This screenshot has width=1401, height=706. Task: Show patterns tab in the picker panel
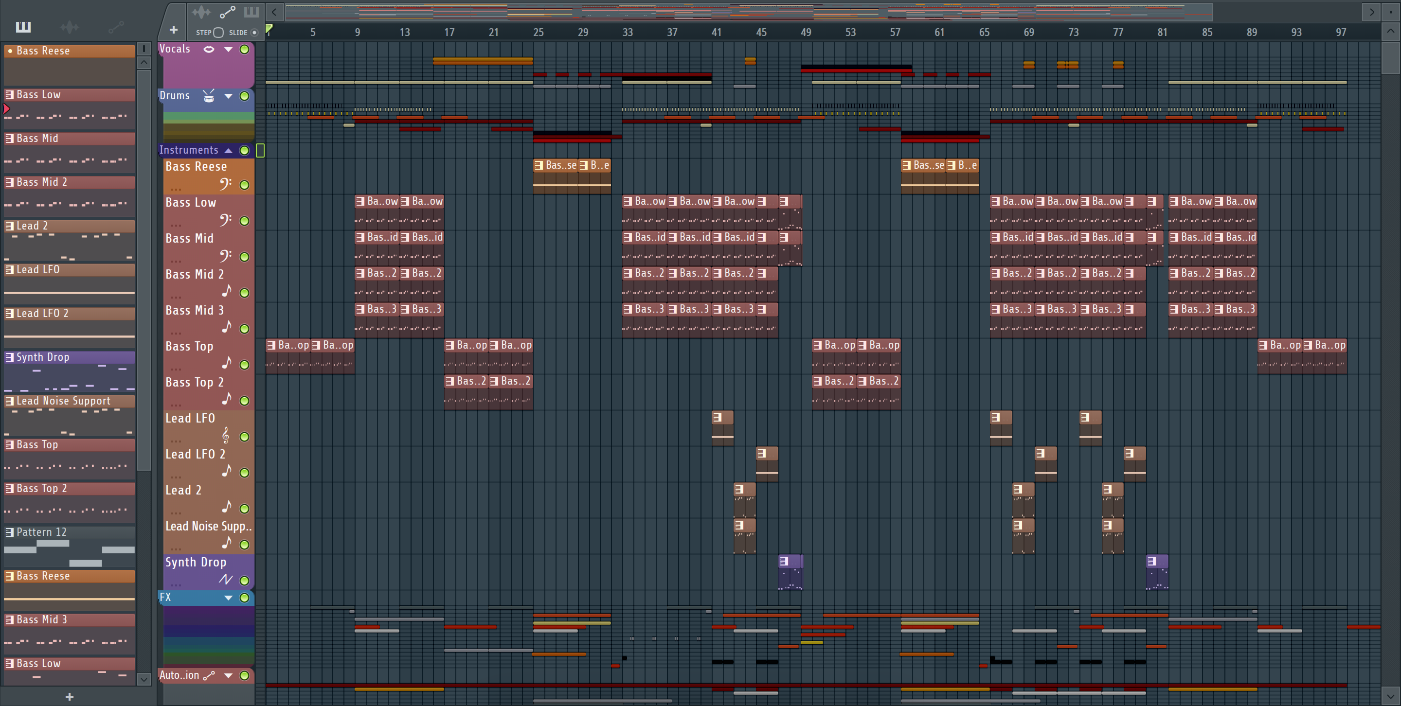coord(23,27)
